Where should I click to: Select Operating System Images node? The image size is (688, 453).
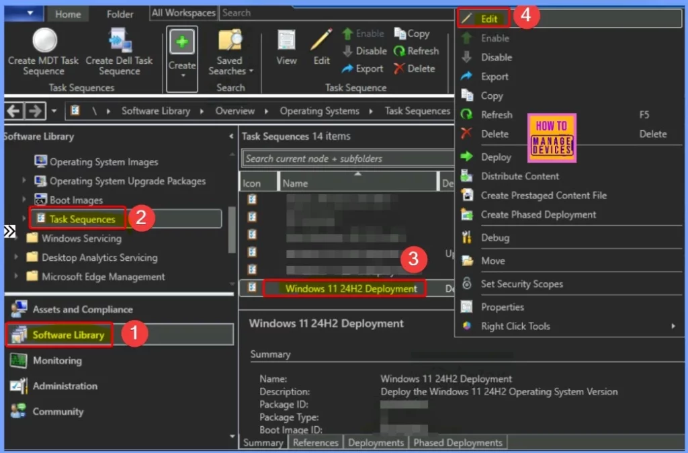[103, 161]
